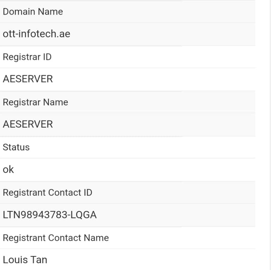Click the Registrar ID label

pos(27,57)
